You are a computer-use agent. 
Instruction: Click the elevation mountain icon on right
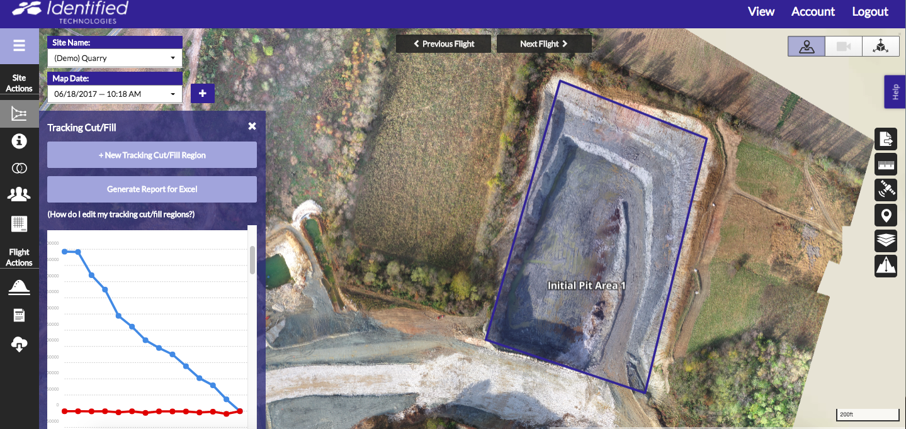tap(886, 266)
